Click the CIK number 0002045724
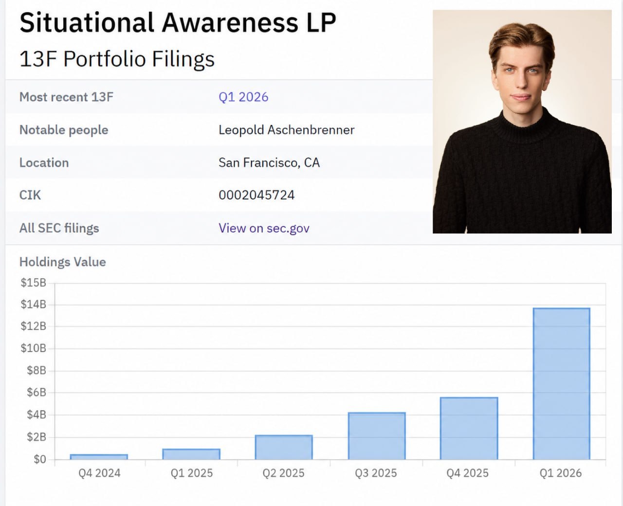The height and width of the screenshot is (506, 623). [257, 195]
